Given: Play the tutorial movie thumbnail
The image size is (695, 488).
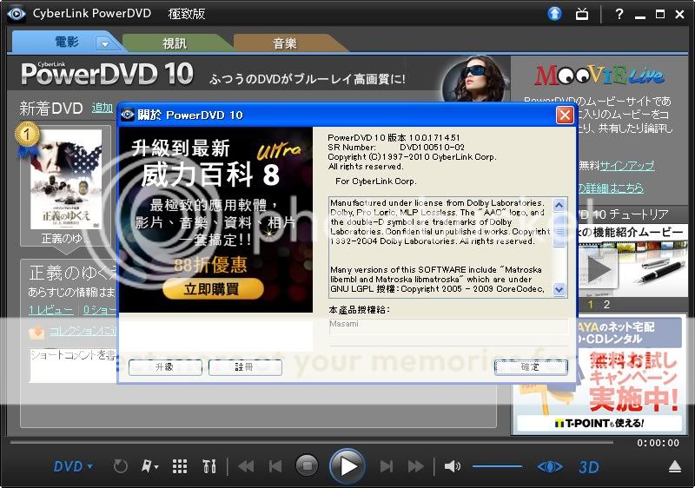Looking at the screenshot, I should [599, 269].
